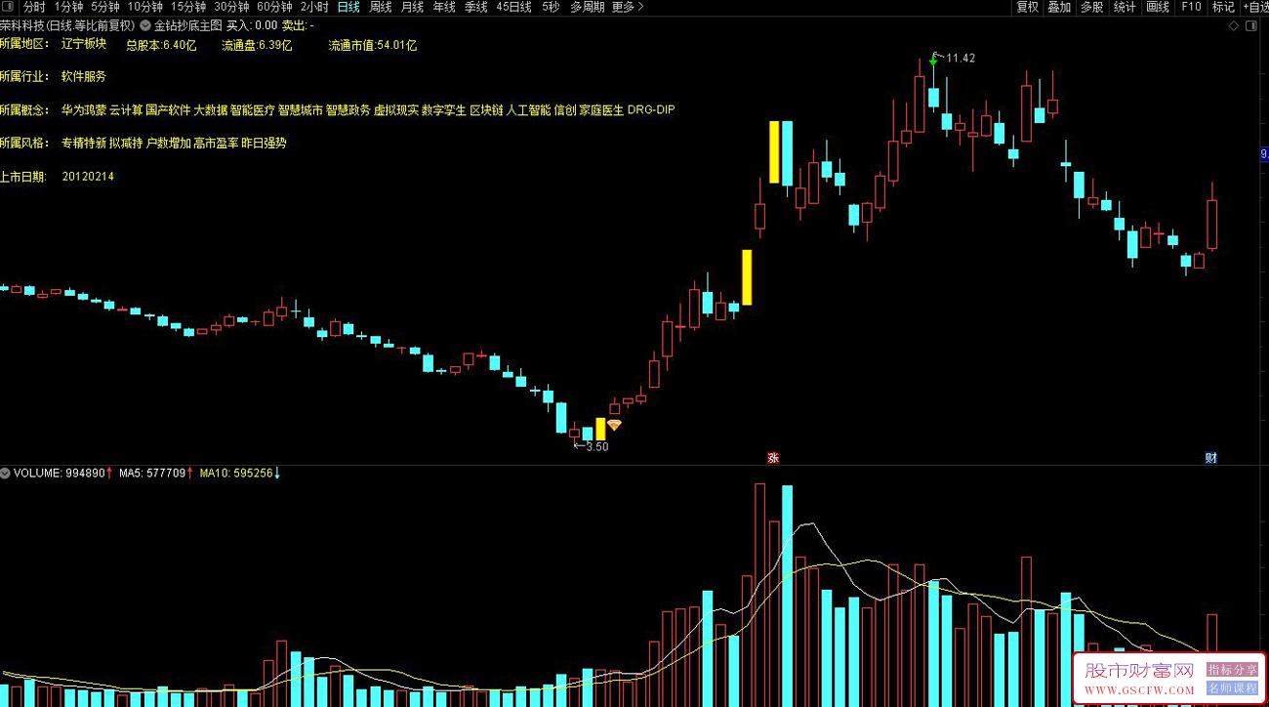1269x707 pixels.
Task: Select the 45日线 period tab
Action: pyautogui.click(x=514, y=7)
